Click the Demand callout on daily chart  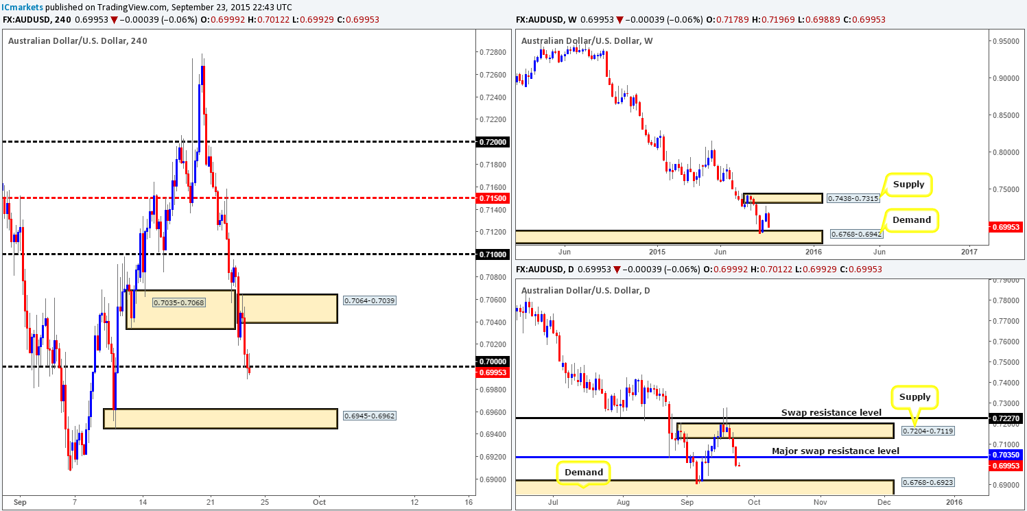(x=584, y=472)
